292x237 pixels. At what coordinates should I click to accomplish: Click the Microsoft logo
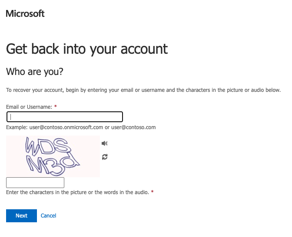[x=25, y=14]
